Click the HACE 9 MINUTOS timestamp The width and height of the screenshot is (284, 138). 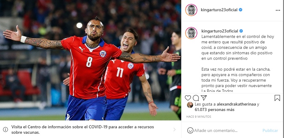point(199,117)
